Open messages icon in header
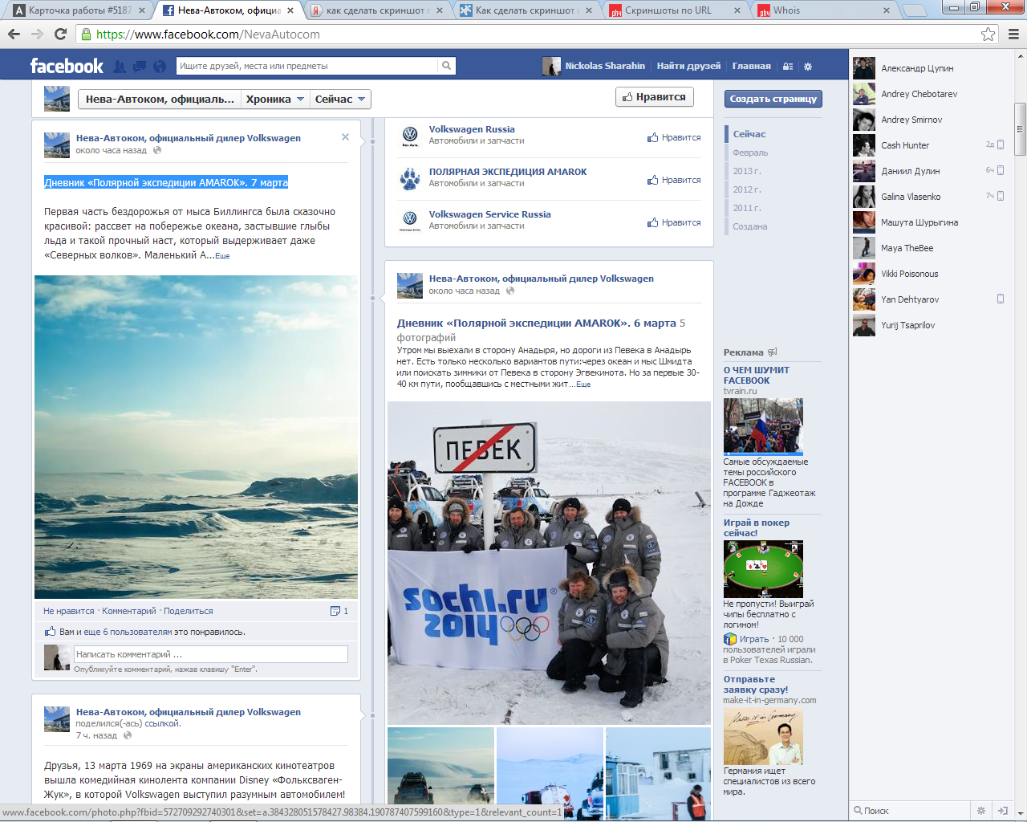The width and height of the screenshot is (1027, 822). 140,67
